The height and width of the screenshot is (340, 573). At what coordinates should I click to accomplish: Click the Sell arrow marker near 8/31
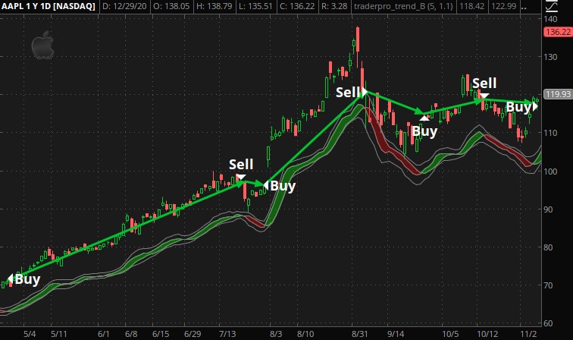(365, 92)
